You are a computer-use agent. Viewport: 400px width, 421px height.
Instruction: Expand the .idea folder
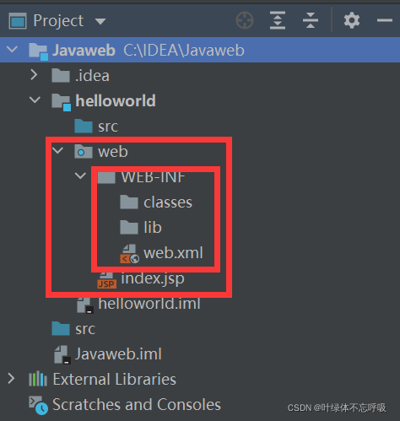34,75
